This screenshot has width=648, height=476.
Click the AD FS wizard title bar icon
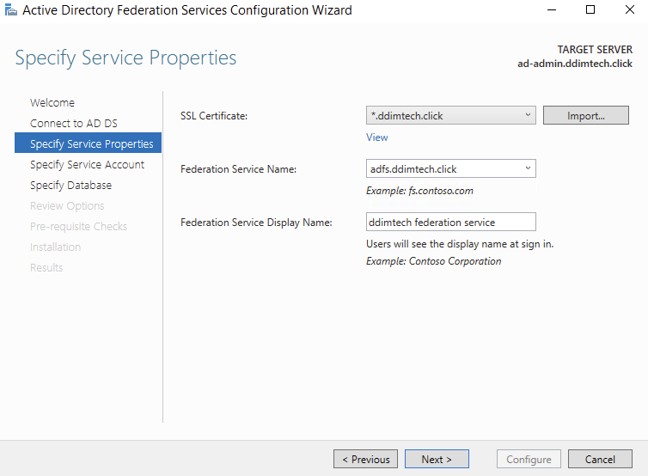[x=11, y=10]
